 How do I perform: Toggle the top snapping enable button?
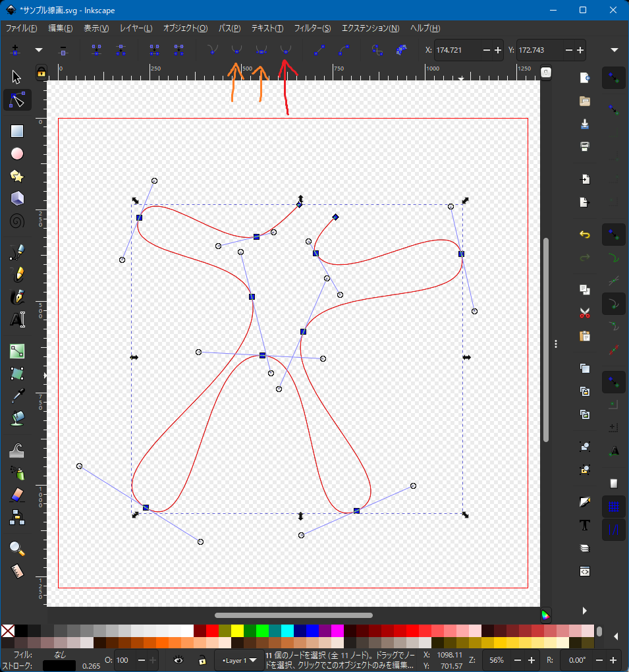tap(614, 78)
